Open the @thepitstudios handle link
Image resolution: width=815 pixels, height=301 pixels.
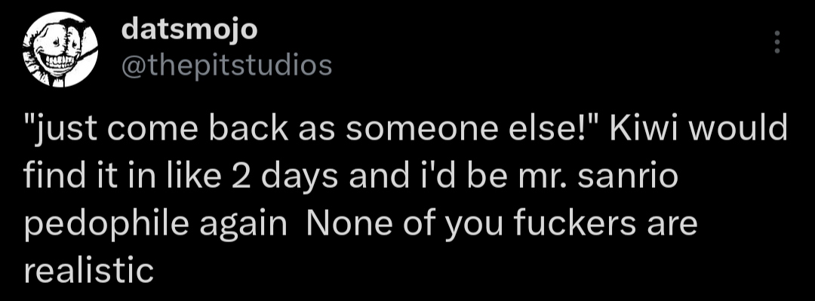226,66
